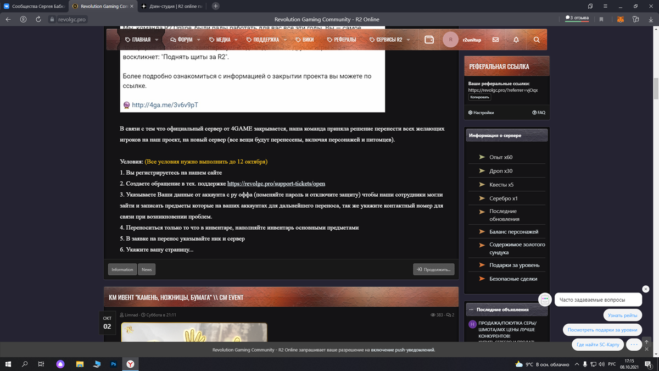Open ФОРУМ navigation item
Image resolution: width=659 pixels, height=371 pixels.
tap(182, 40)
